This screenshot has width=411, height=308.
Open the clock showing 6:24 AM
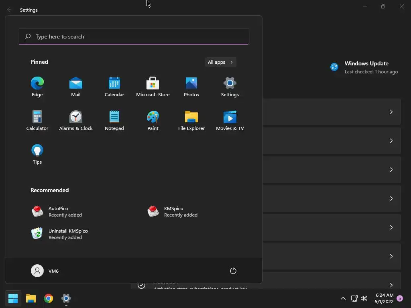point(384,298)
